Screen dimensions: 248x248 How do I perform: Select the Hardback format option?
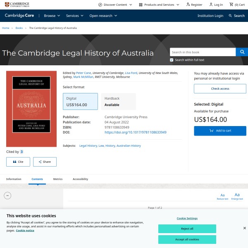click(x=118, y=102)
